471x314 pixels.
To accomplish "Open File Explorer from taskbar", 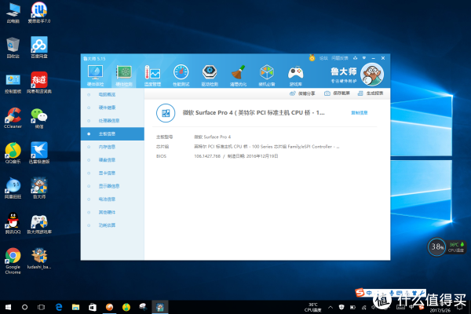I will [x=75, y=307].
